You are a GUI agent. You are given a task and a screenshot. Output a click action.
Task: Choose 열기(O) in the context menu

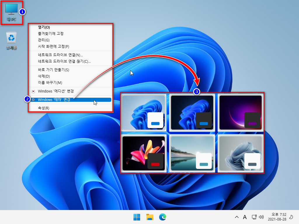(x=70, y=27)
